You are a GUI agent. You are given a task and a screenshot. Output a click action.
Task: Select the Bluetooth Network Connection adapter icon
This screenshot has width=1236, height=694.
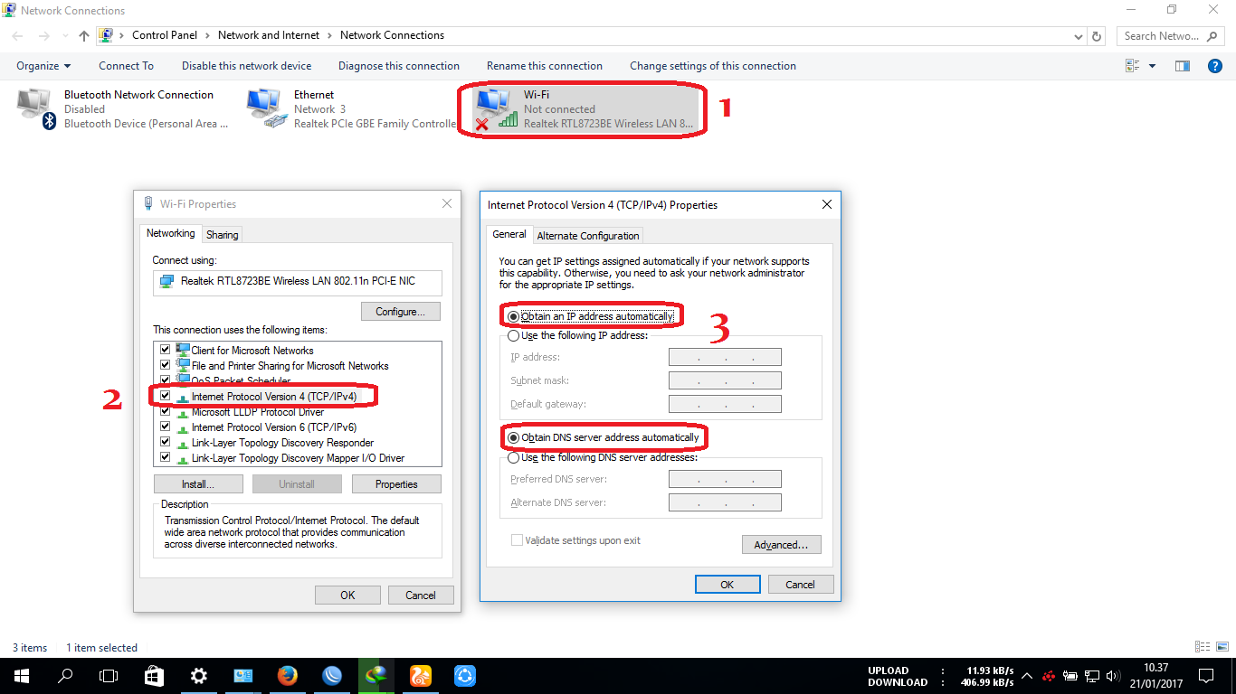click(36, 109)
